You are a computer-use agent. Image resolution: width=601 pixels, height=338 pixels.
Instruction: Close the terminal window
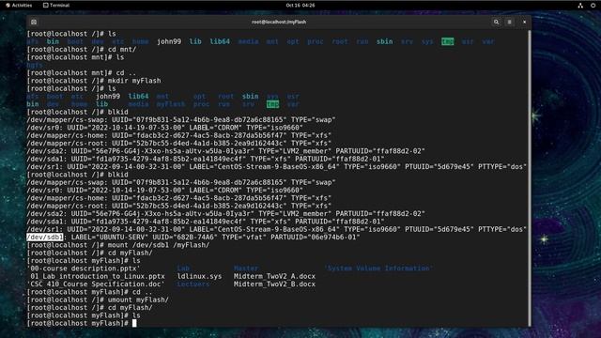pos(524,23)
